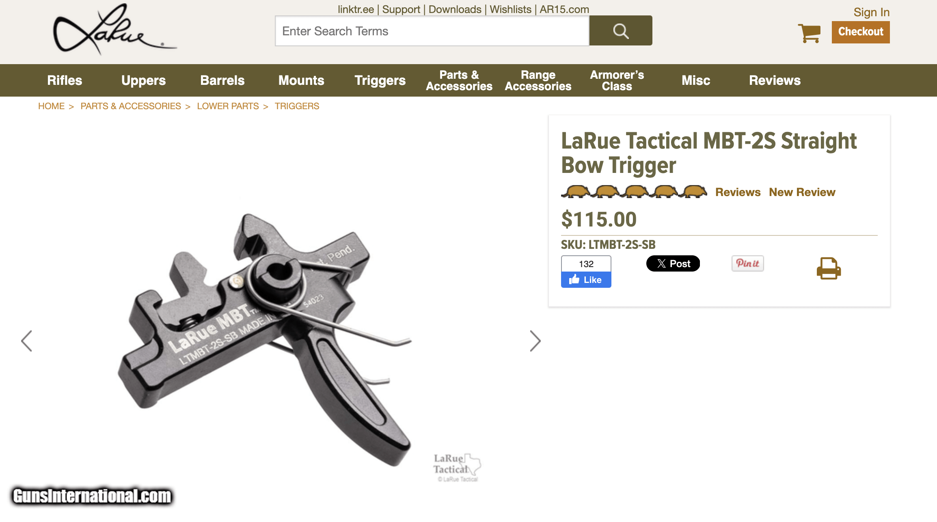Focus the Enter Search Terms field
The width and height of the screenshot is (937, 522).
[432, 31]
